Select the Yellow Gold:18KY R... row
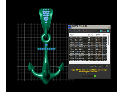This screenshot has height=92, width=123. coord(88,47)
